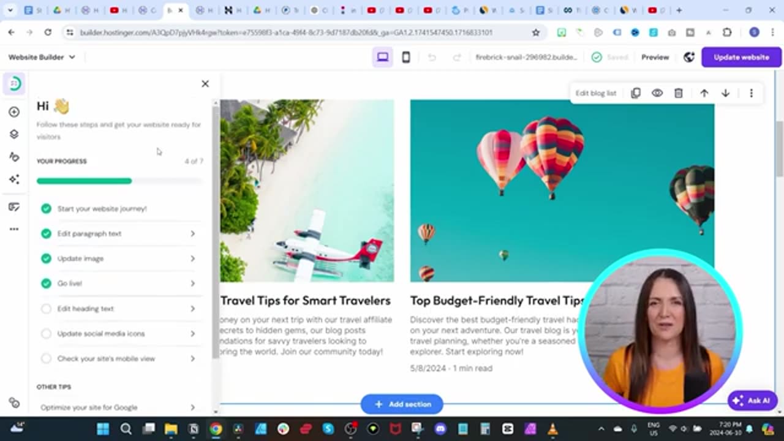Viewport: 784px width, 441px height.
Task: Duplicate the blog list section icon
Action: tap(636, 93)
